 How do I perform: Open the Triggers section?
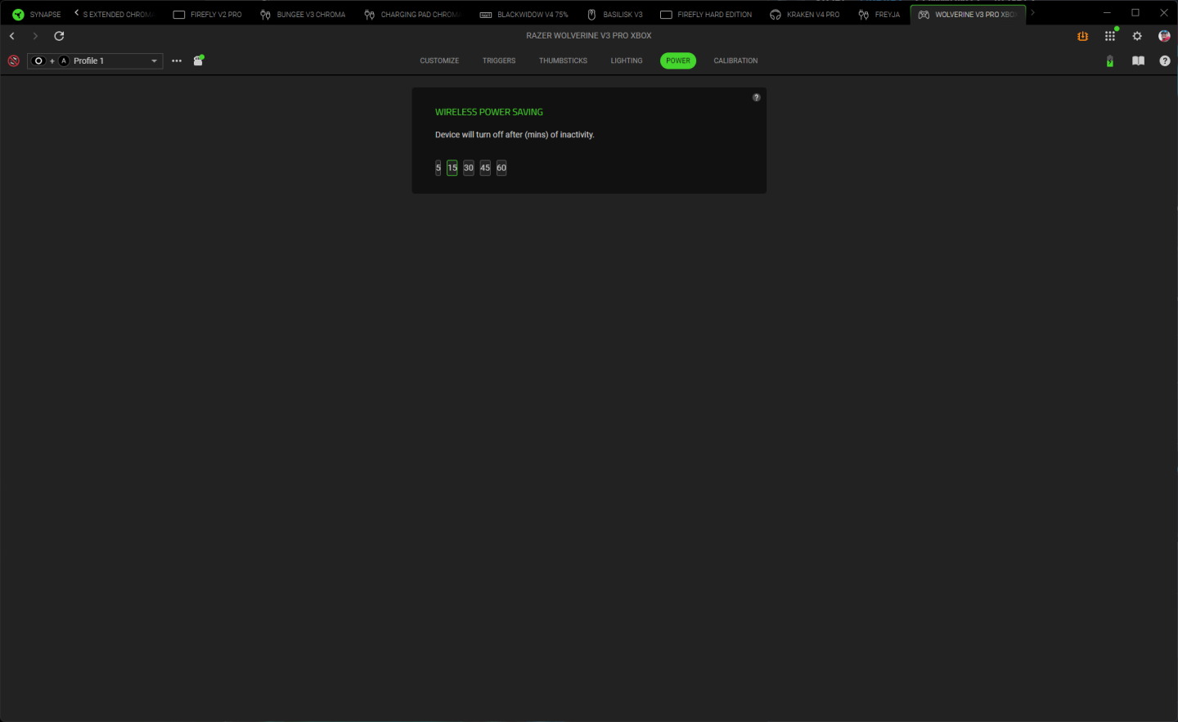[x=499, y=61]
